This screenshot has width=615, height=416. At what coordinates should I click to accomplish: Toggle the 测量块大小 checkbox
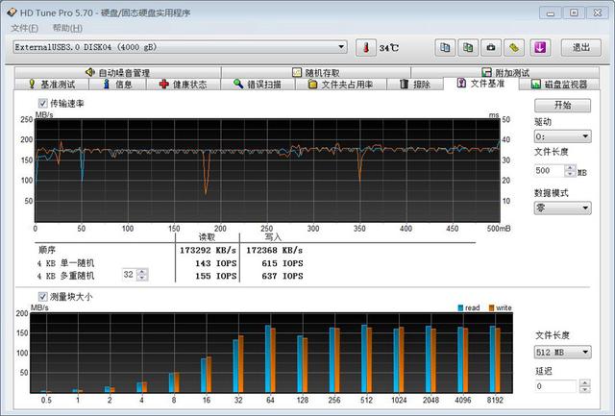[42, 297]
